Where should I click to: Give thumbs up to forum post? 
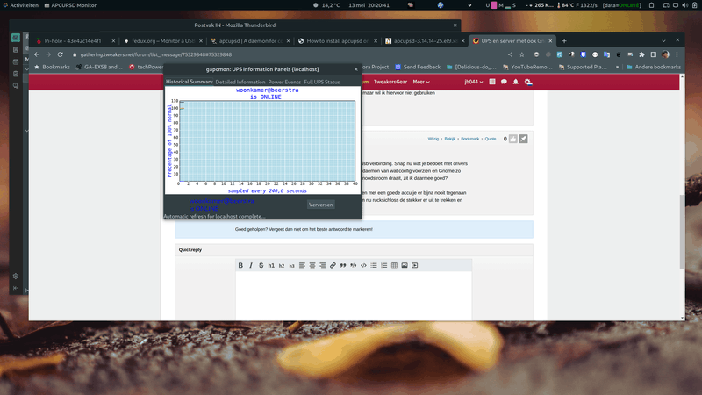(513, 139)
